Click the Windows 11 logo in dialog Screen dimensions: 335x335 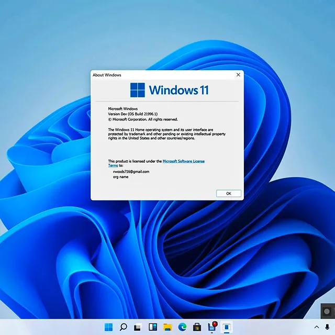[169, 90]
